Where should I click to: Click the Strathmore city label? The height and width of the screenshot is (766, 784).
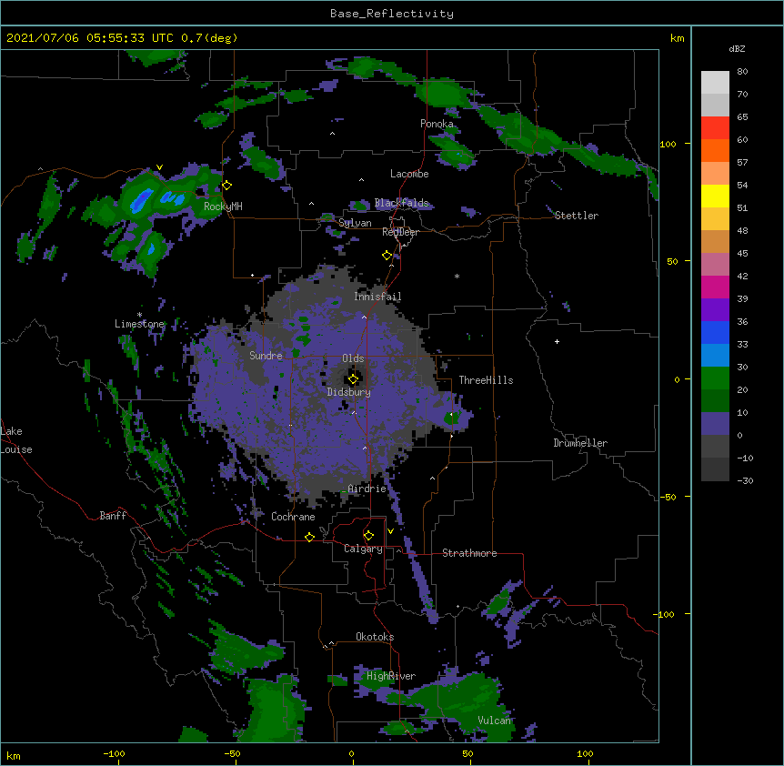469,553
